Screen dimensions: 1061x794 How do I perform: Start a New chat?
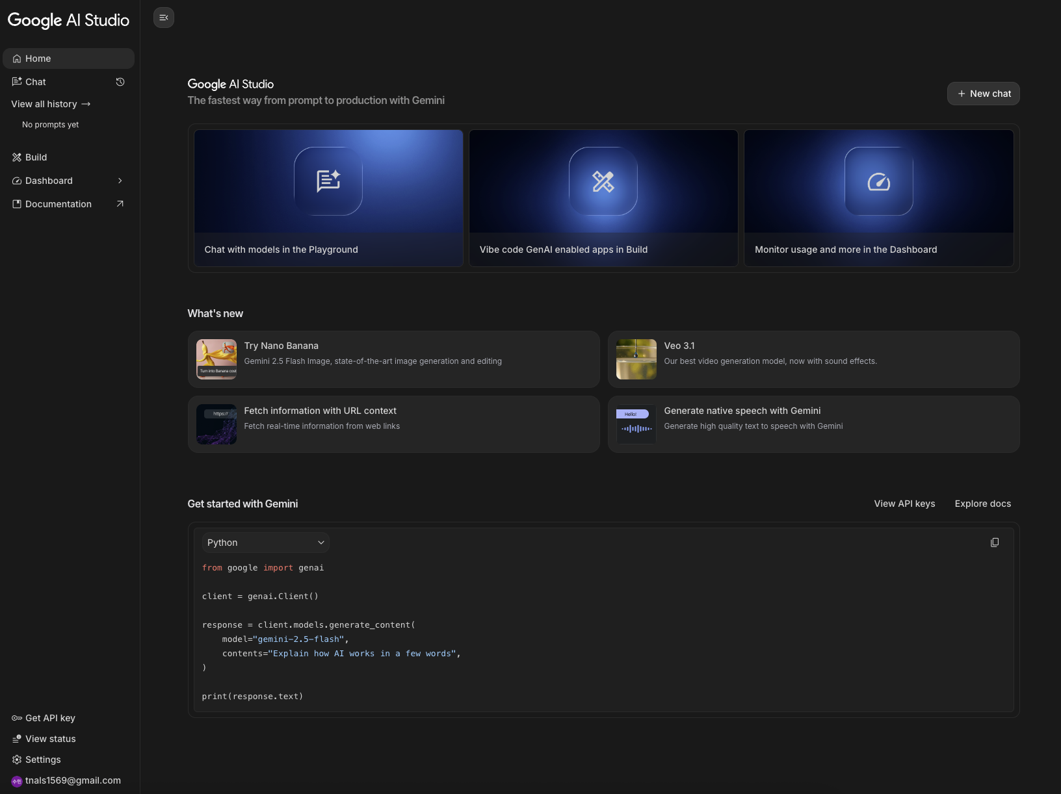[x=983, y=94]
